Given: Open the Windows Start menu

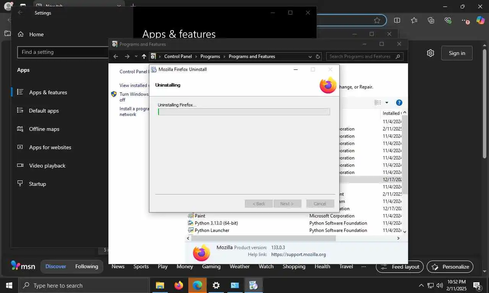Looking at the screenshot, I should (x=9, y=285).
